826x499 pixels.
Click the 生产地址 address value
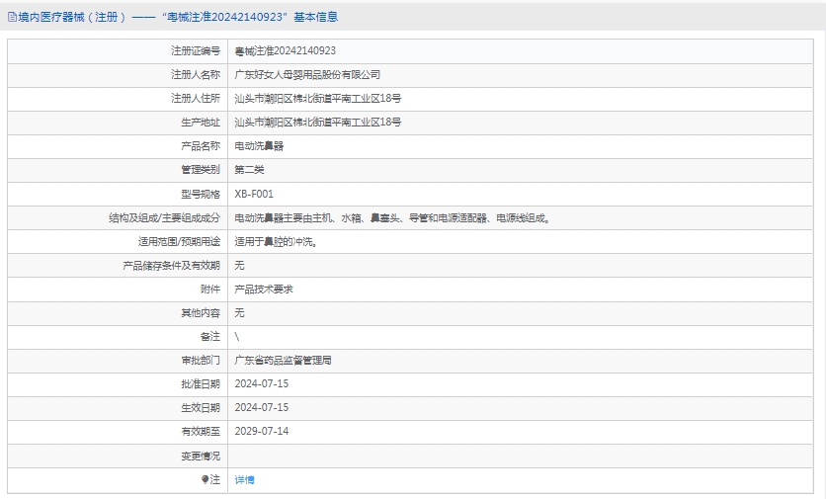tap(317, 122)
